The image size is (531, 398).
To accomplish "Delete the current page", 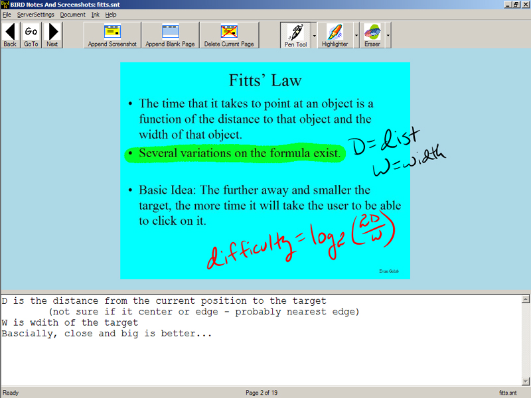I will point(228,34).
